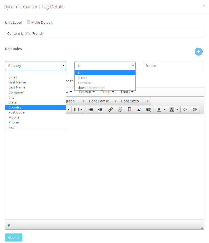Click the text color A button
The height and width of the screenshot is (243, 209).
point(159,110)
